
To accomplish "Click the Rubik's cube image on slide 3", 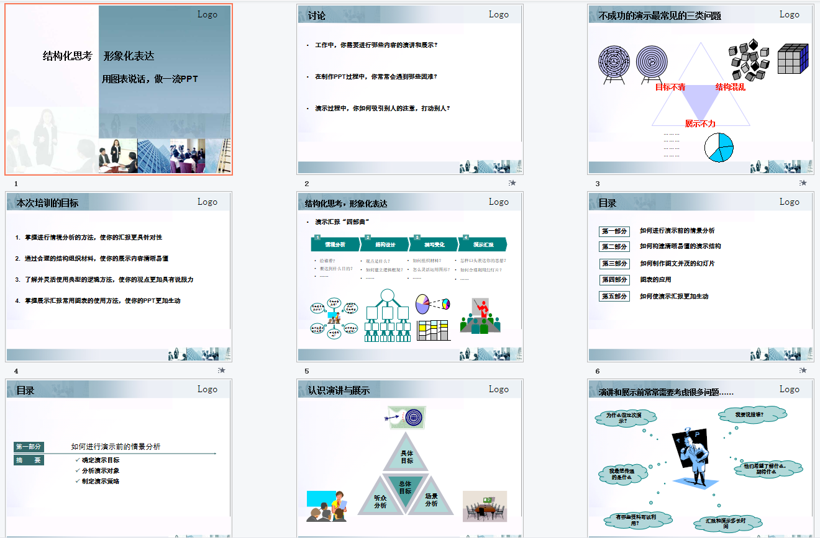I will (x=793, y=59).
